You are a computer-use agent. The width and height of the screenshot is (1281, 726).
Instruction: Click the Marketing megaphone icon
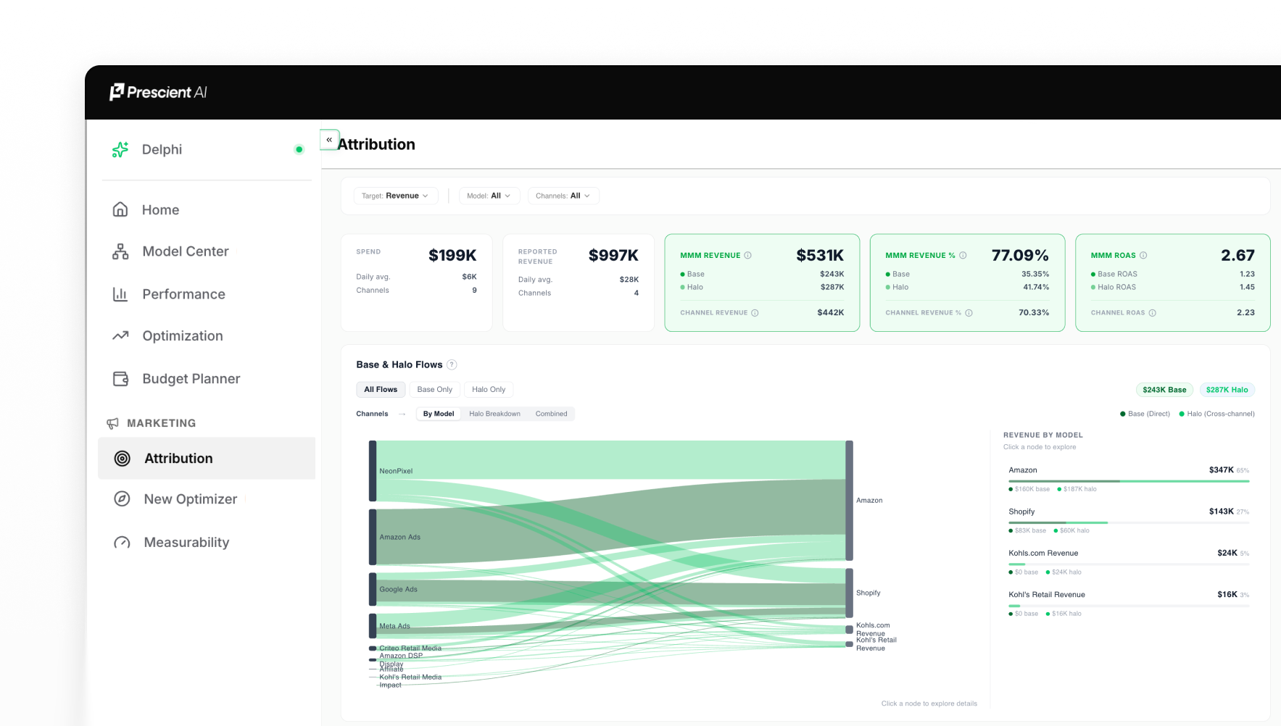(x=112, y=423)
